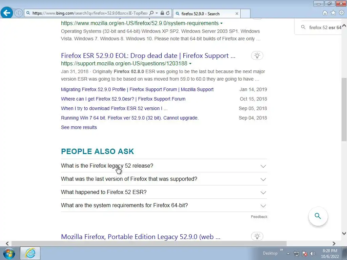The height and width of the screenshot is (260, 347).
Task: Click the Internet Explorer taskbar icon
Action: (x=30, y=253)
